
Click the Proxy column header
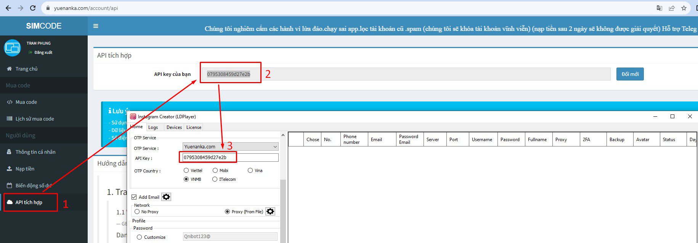[x=566, y=139]
